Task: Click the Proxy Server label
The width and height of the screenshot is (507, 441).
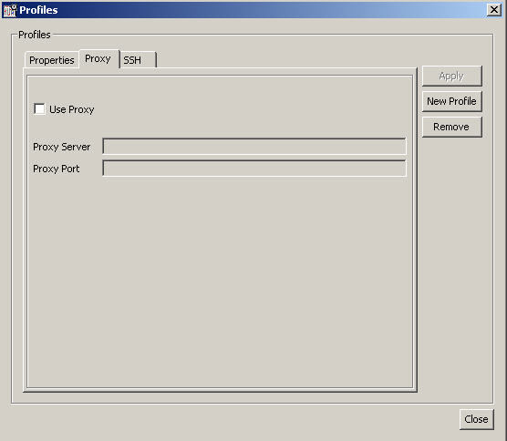Action: click(61, 147)
